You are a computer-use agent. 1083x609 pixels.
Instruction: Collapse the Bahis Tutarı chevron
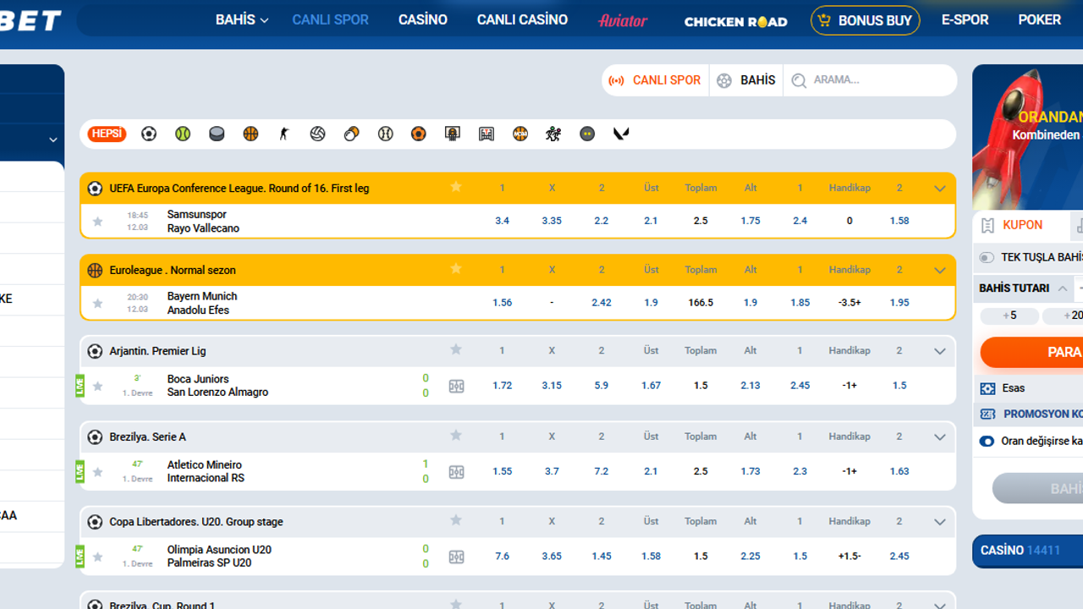click(1063, 288)
